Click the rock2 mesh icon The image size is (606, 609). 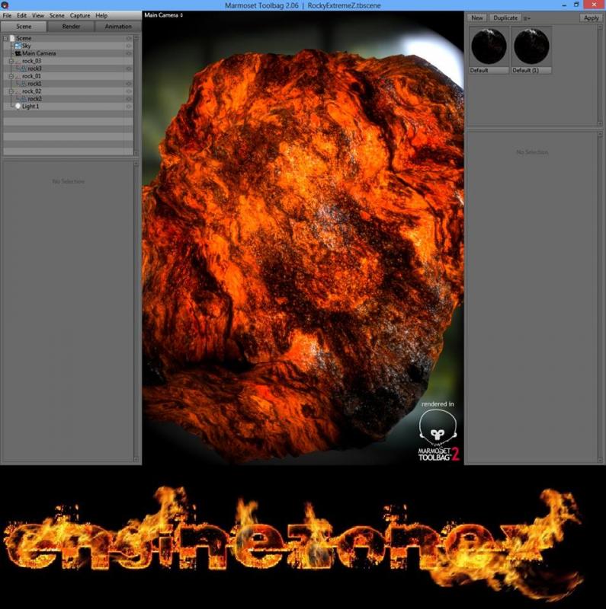(24, 99)
